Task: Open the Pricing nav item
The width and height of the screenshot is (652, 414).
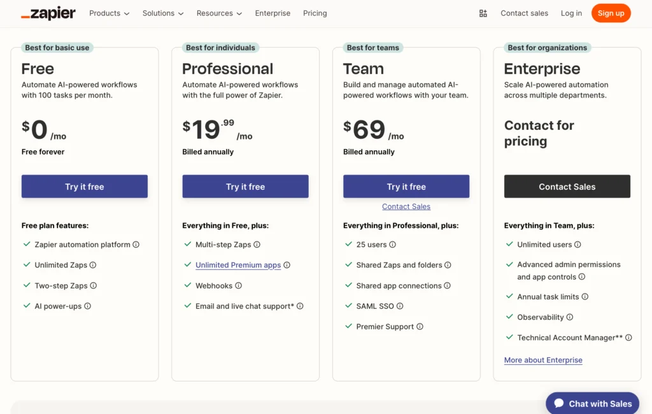Action: click(315, 13)
